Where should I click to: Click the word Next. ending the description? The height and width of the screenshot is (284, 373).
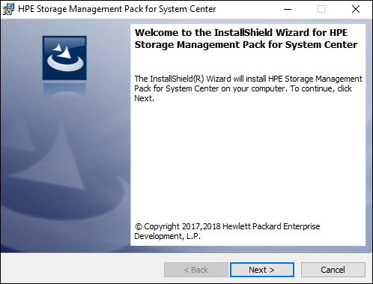point(145,98)
